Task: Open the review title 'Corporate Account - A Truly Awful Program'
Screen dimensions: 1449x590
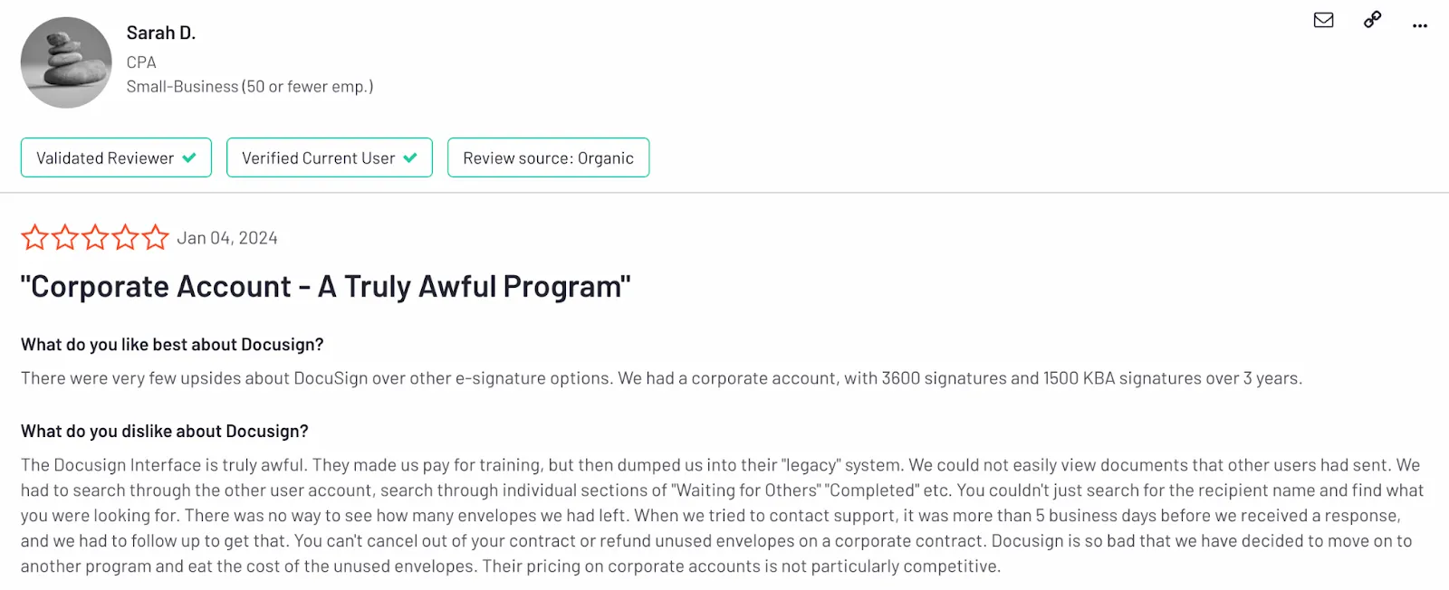Action: 325,286
